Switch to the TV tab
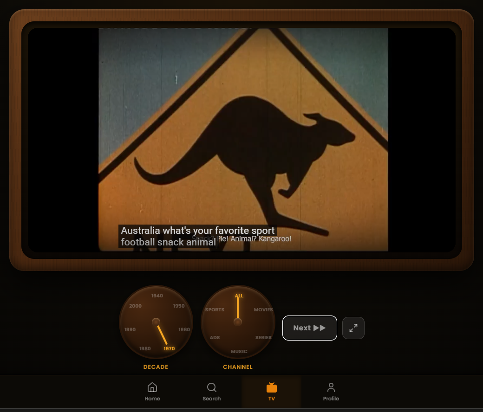Screen dimensions: 483x412 271,392
